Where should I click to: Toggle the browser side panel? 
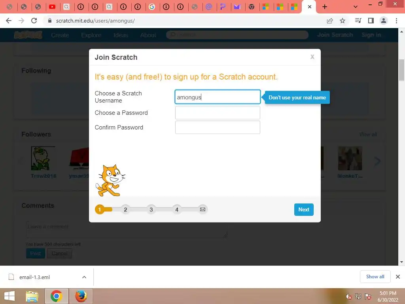pos(371,21)
